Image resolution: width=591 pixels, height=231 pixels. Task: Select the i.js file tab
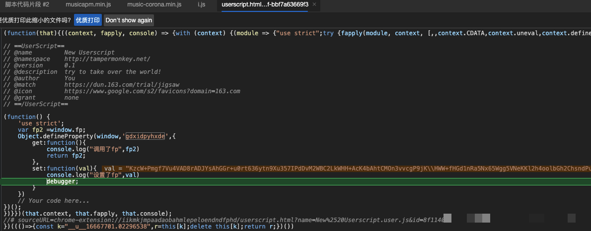(x=201, y=4)
